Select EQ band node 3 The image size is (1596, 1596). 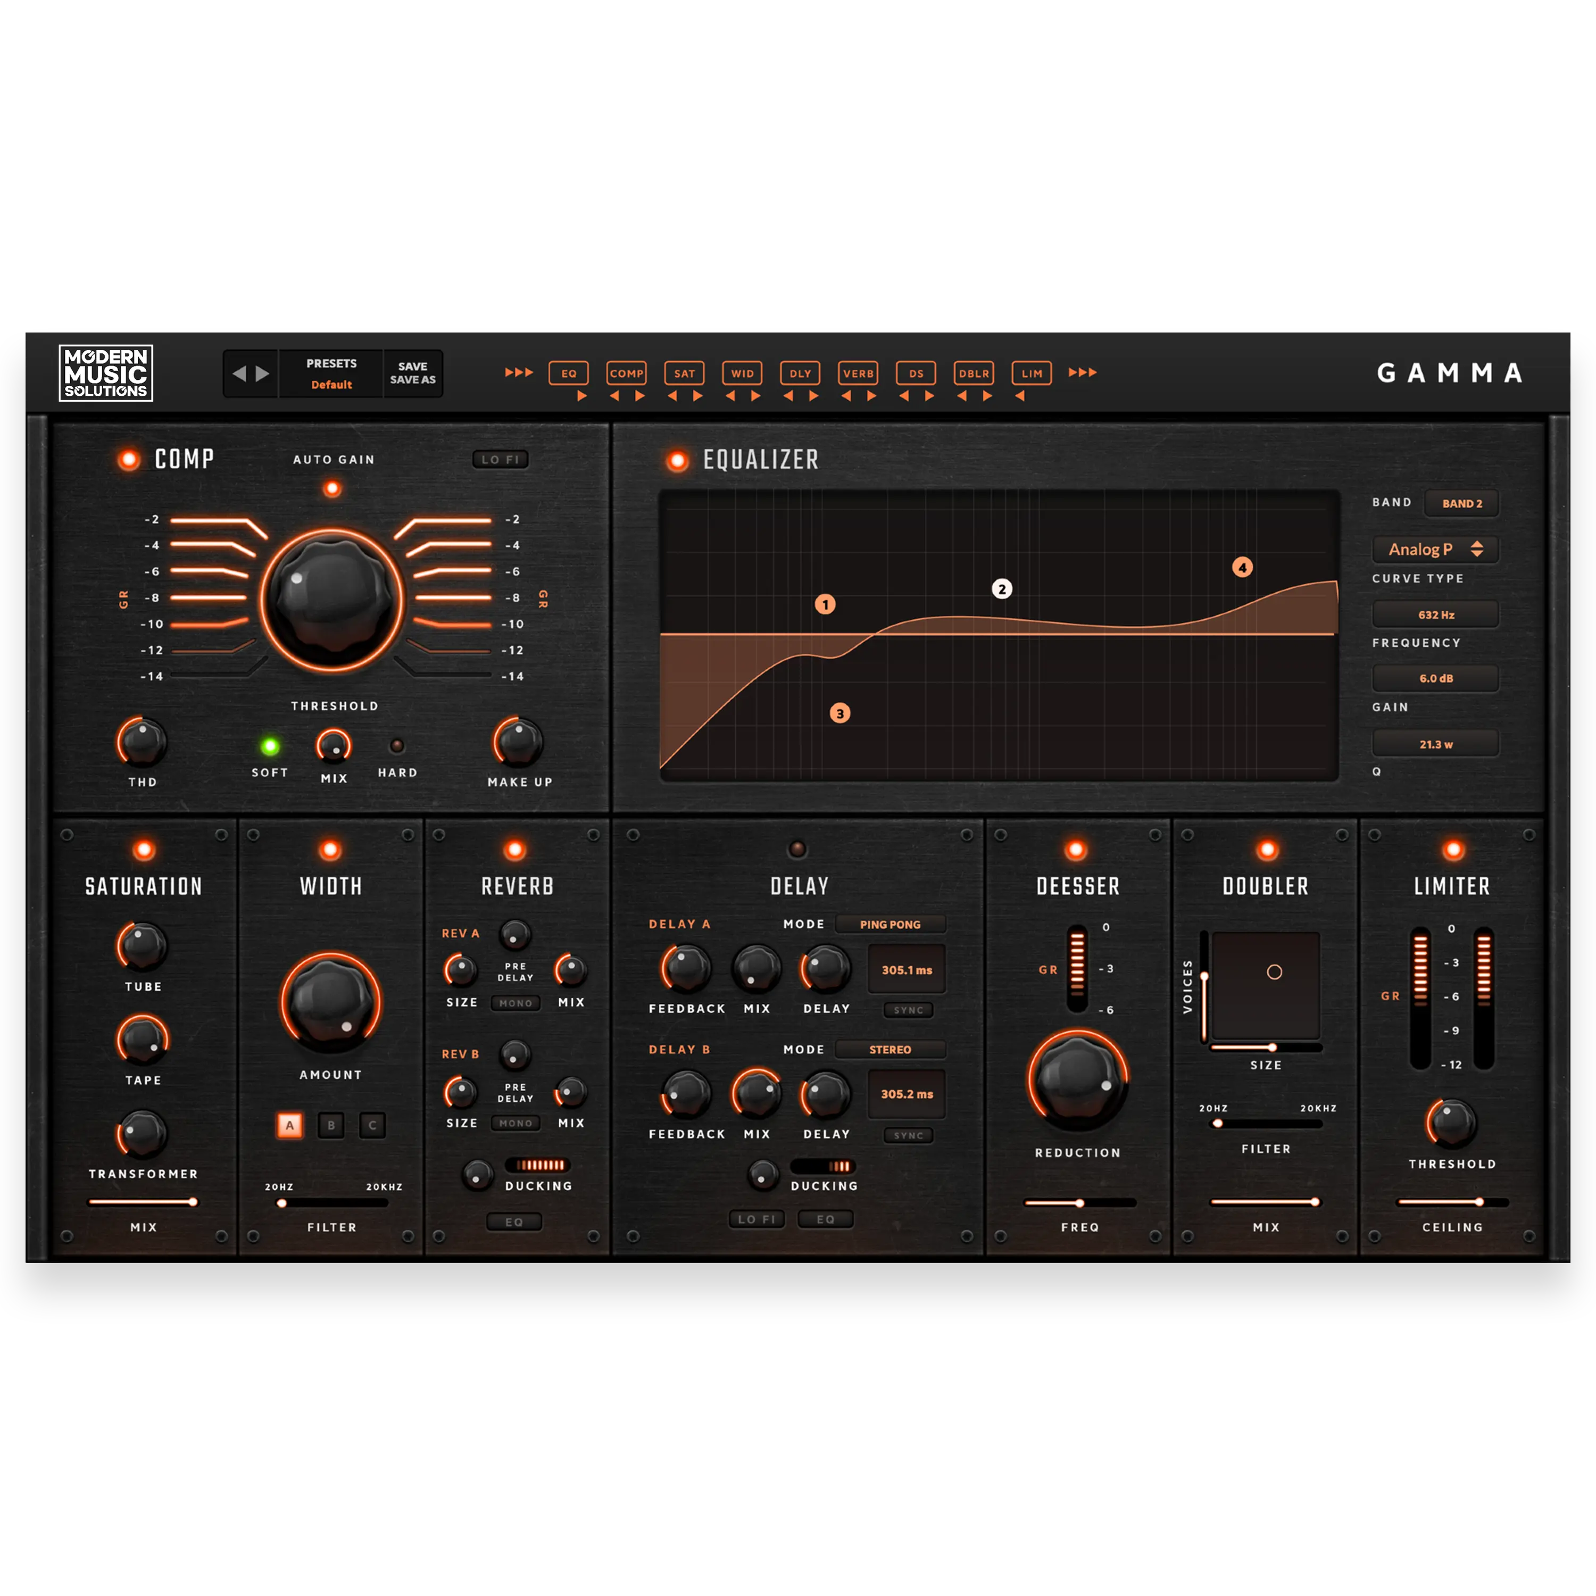[839, 713]
